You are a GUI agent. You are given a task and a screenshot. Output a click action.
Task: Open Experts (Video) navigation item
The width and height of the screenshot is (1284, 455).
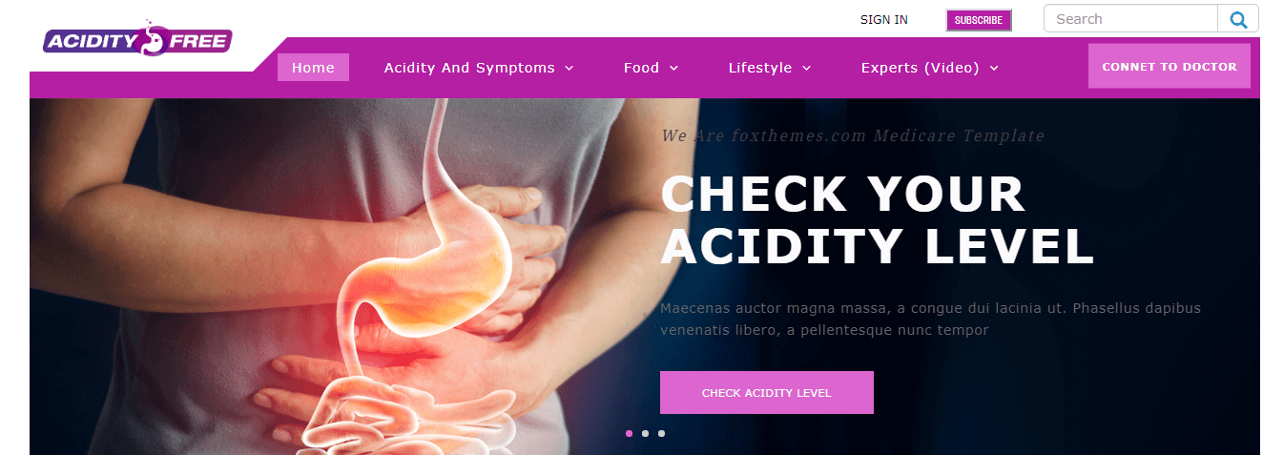(x=921, y=68)
